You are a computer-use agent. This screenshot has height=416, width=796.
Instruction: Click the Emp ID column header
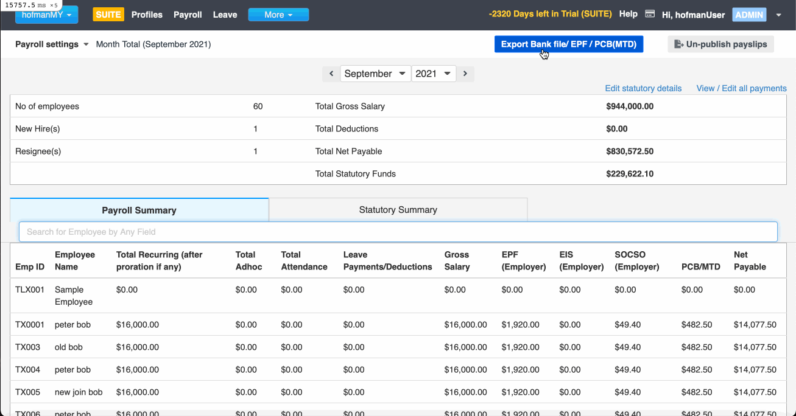coord(30,267)
